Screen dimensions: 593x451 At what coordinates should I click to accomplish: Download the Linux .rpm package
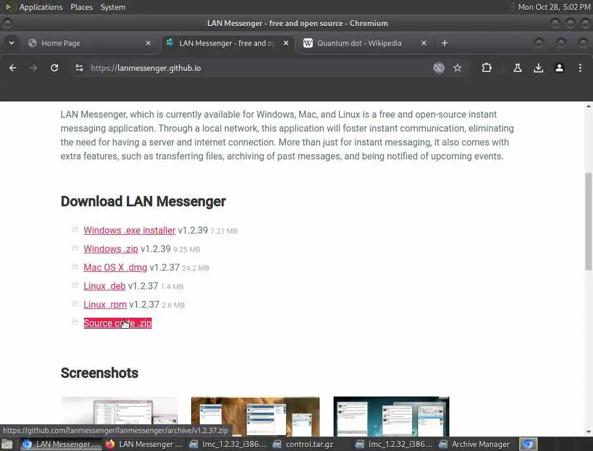[x=105, y=304]
